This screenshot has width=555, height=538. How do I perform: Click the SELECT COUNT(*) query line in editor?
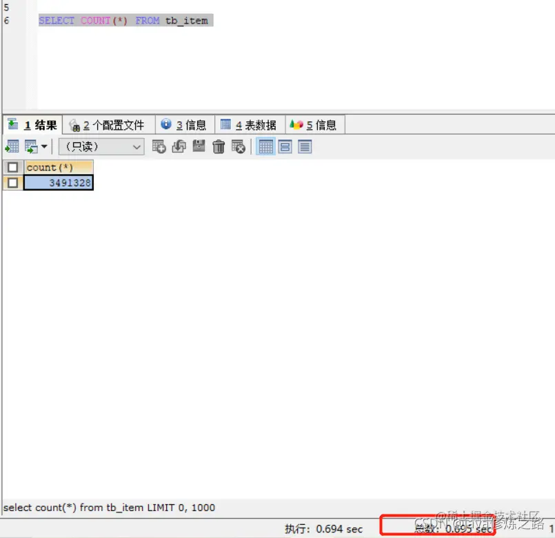click(125, 20)
